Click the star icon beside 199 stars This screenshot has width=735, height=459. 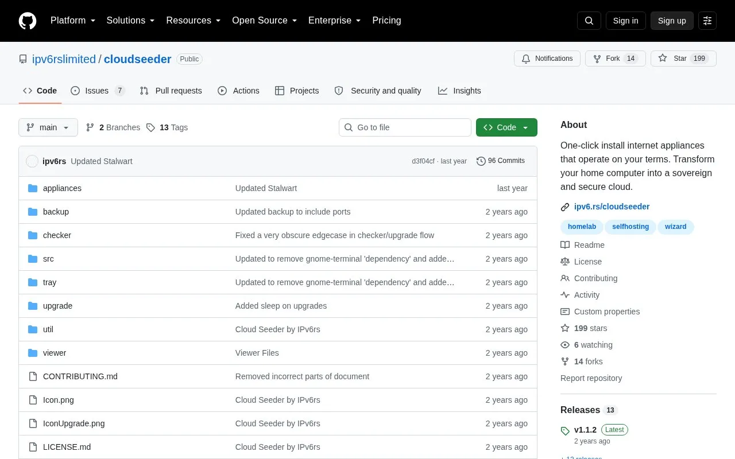(565, 328)
